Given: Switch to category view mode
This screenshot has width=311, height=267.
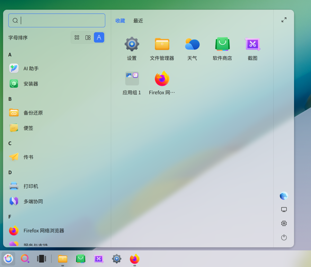Looking at the screenshot, I should 88,37.
